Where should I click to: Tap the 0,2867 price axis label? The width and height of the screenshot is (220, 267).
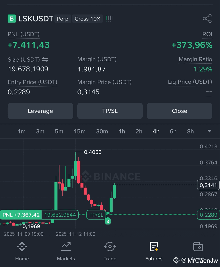209,194
